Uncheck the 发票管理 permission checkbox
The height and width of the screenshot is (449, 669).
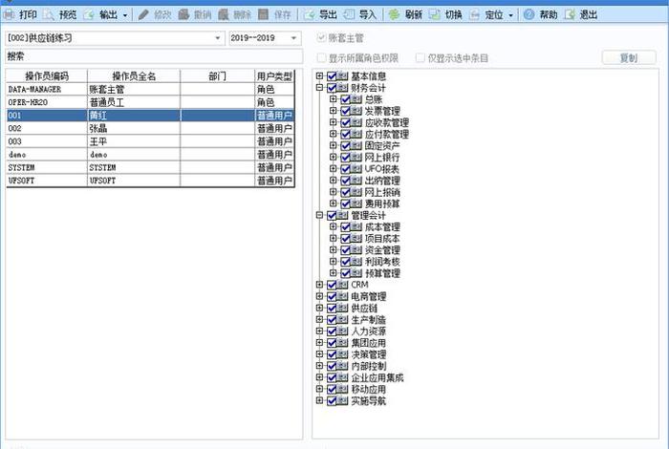point(346,111)
